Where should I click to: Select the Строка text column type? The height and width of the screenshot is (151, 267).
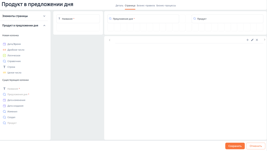12,67
